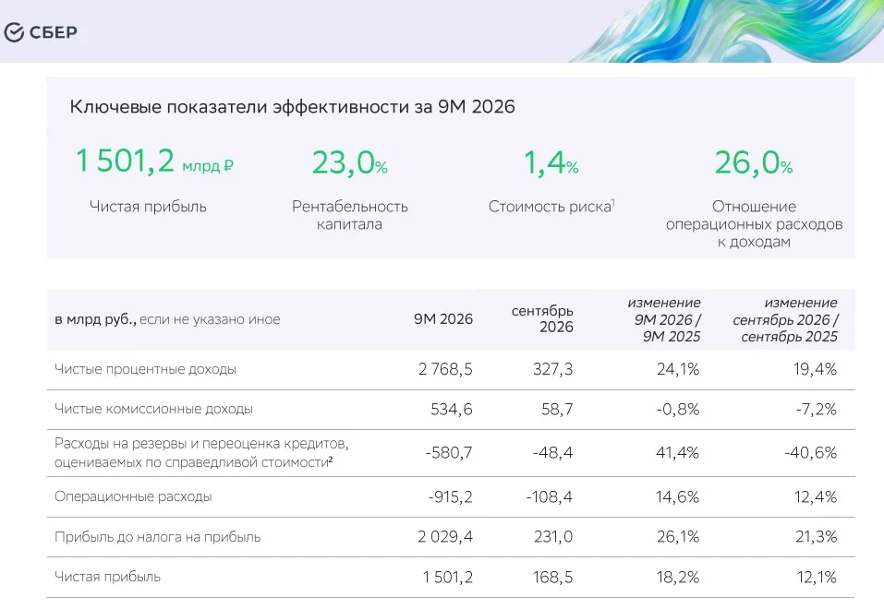Image resolution: width=884 pixels, height=609 pixels.
Task: Click the value '168,5' in the table
Action: 553,578
